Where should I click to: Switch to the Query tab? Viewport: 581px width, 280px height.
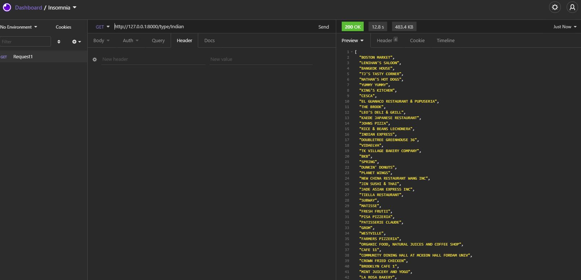[x=158, y=41]
